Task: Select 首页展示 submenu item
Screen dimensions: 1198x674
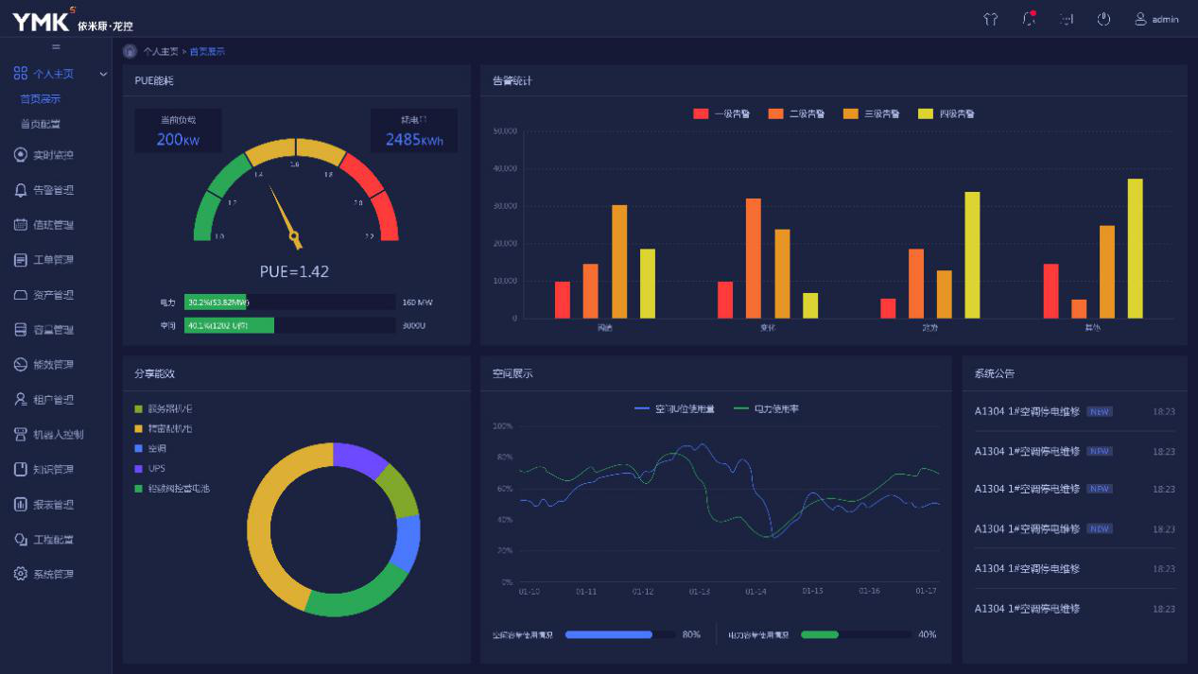Action: (x=41, y=98)
